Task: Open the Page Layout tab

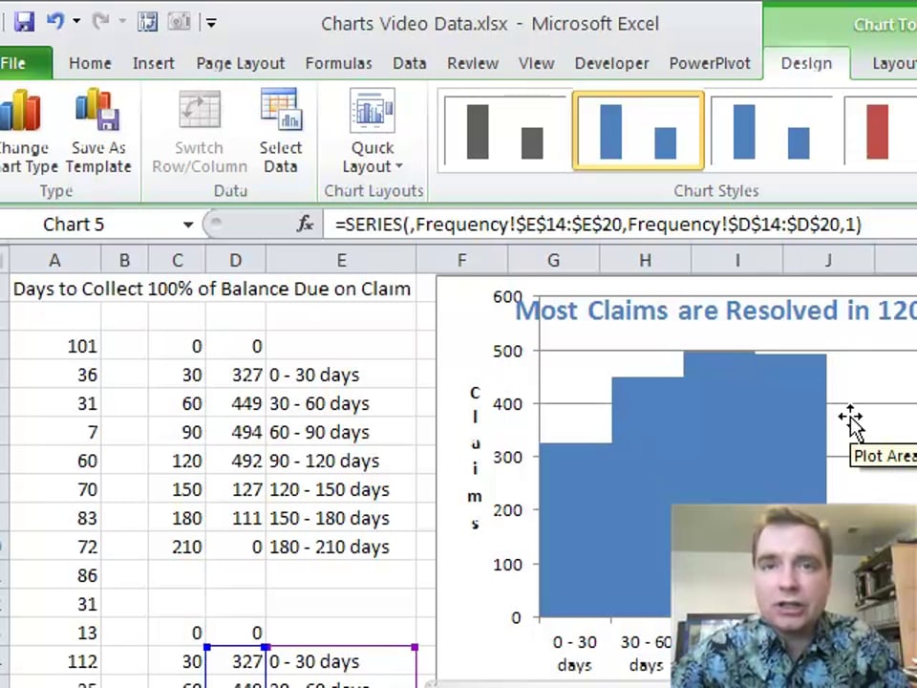Action: [x=241, y=63]
